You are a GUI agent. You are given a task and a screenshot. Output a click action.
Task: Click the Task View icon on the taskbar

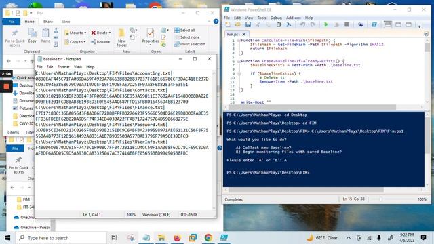pyautogui.click(x=114, y=238)
